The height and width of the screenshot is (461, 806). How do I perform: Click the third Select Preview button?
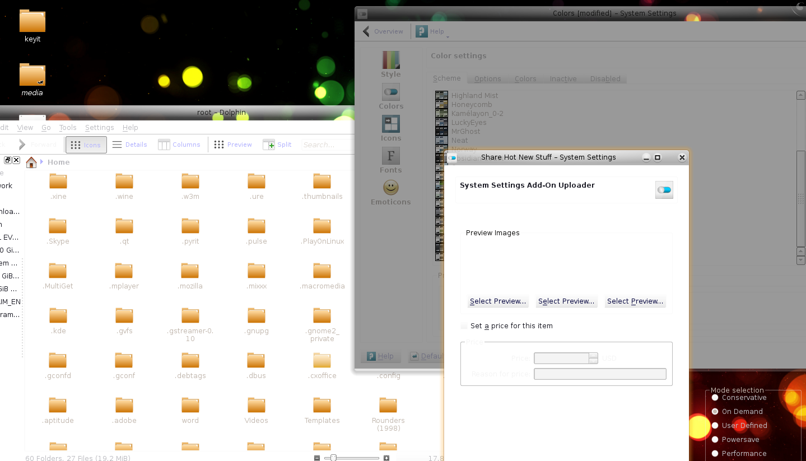(x=635, y=301)
